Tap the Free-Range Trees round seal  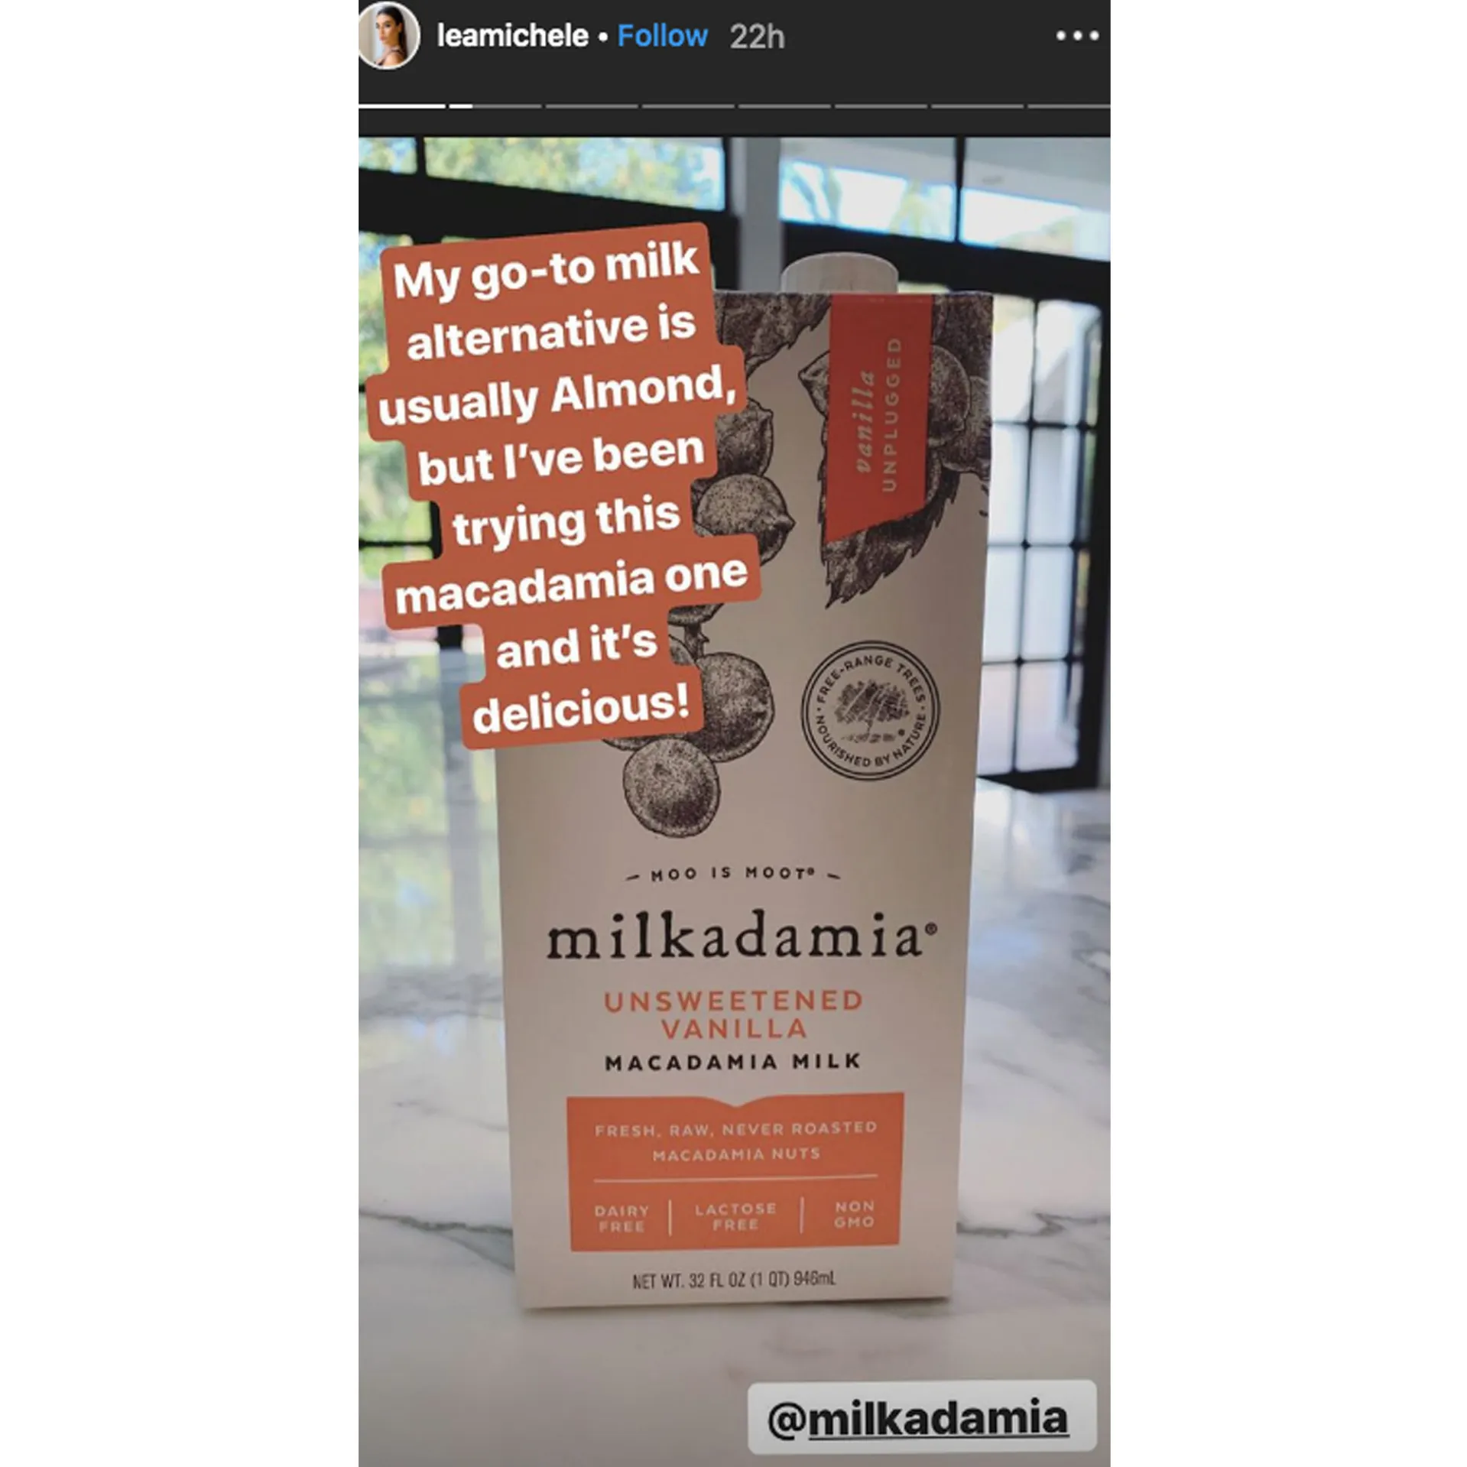(x=870, y=709)
